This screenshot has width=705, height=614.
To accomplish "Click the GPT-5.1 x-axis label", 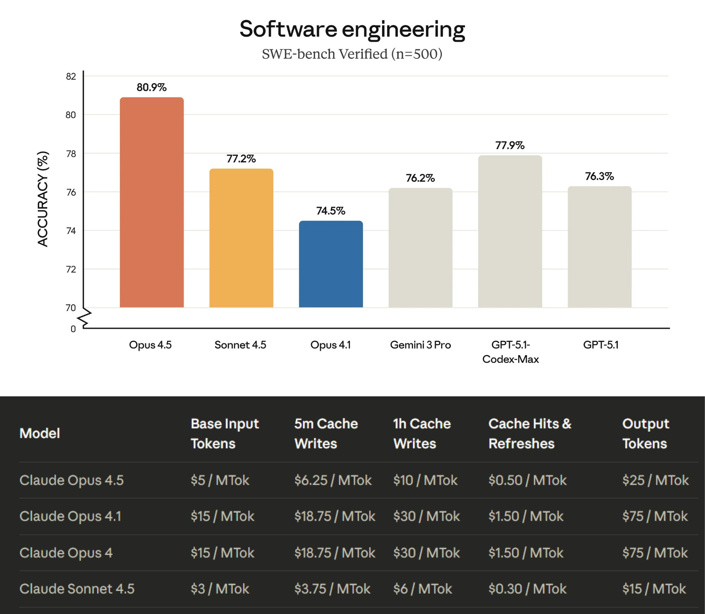I will pyautogui.click(x=601, y=345).
